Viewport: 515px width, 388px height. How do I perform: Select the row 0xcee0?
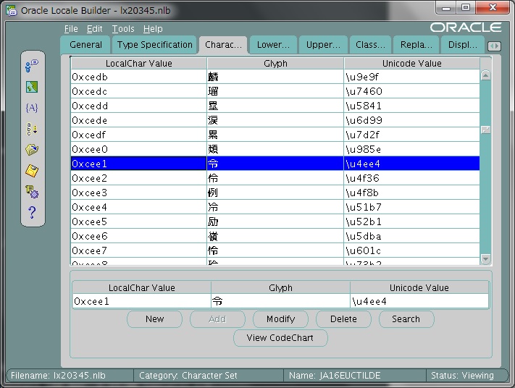pyautogui.click(x=275, y=149)
